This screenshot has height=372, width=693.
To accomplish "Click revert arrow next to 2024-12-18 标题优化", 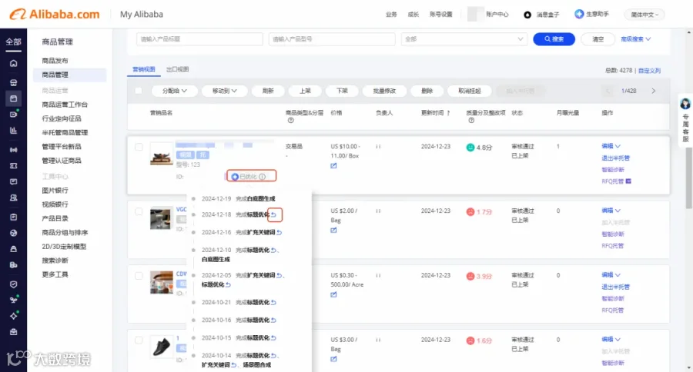I will (274, 214).
